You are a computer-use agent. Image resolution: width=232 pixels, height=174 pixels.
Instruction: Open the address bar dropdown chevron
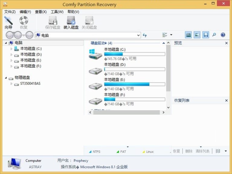tap(138, 35)
